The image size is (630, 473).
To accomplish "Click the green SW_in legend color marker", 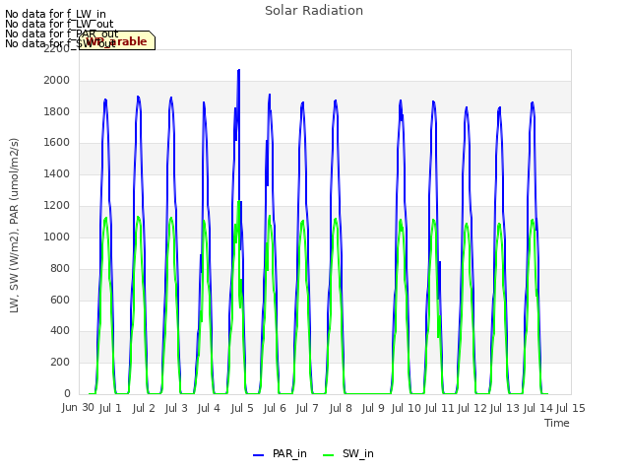I will 328,455.
